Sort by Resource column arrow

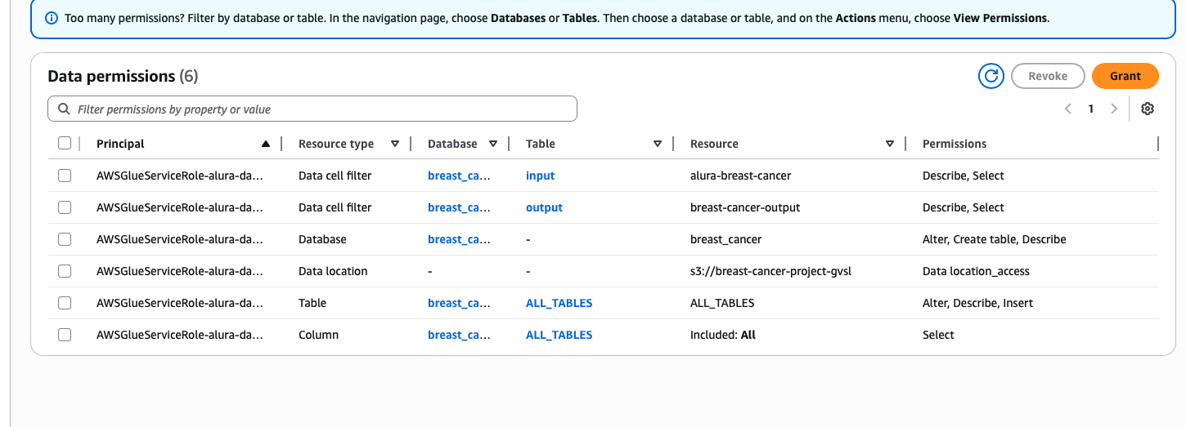[890, 144]
